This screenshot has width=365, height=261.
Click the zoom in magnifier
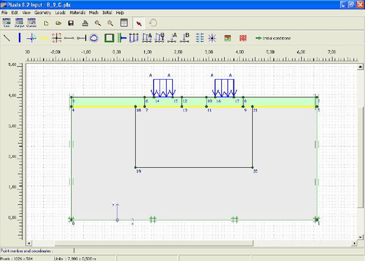click(x=98, y=23)
